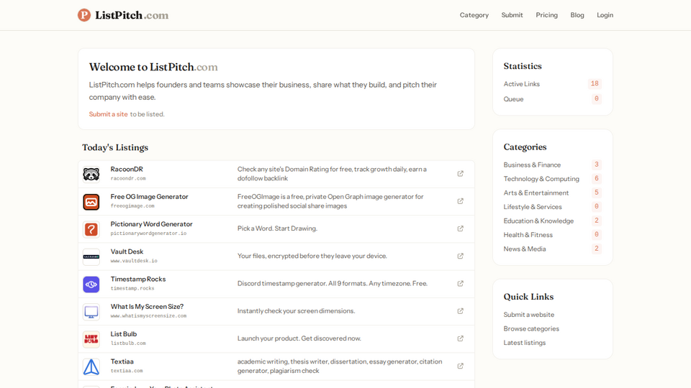Open the Lifestyle & Services category
Screen dimensions: 691x388
point(533,207)
